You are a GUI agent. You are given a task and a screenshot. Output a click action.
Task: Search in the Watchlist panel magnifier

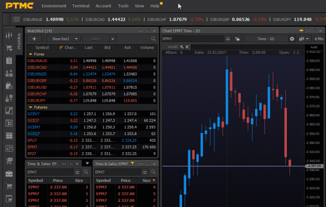tap(153, 39)
